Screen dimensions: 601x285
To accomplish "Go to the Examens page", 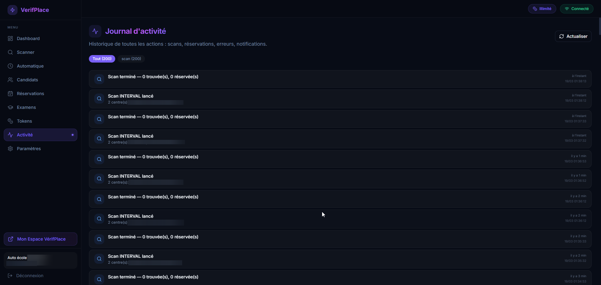I will click(x=26, y=107).
